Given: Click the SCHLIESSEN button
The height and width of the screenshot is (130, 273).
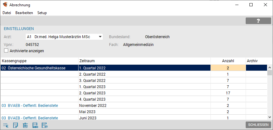Looking at the screenshot, I should coord(258,125).
